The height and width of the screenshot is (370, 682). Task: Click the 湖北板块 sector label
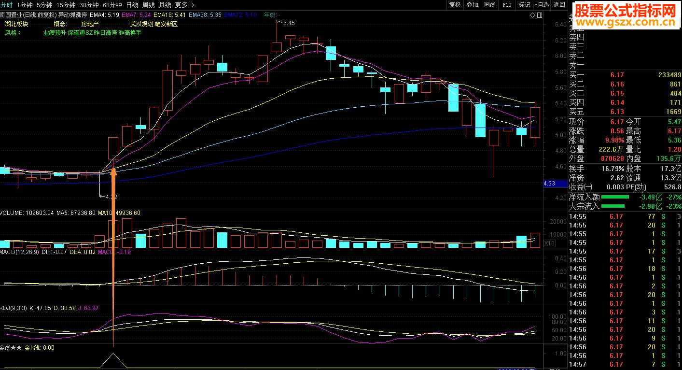click(16, 24)
